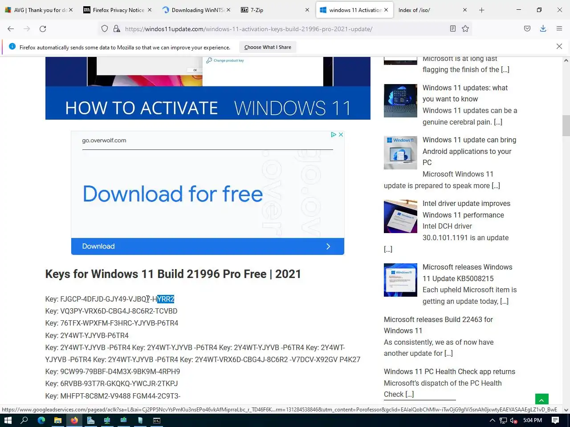The image size is (570, 427).
Task: Toggle reader view icon in address bar
Action: click(453, 29)
